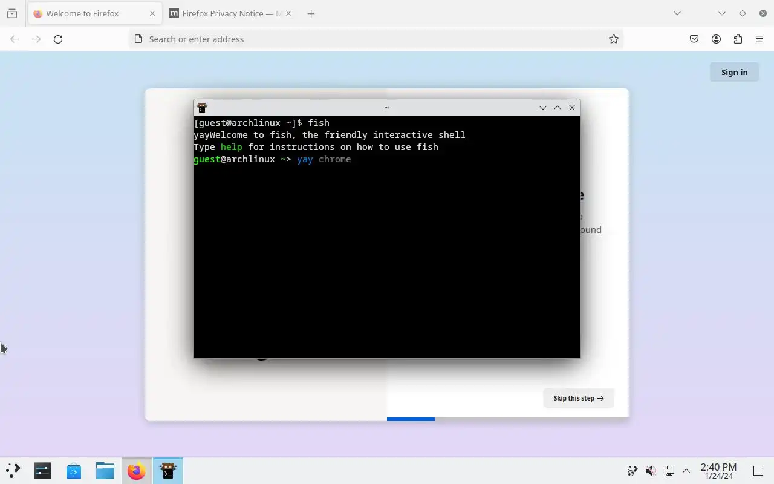The width and height of the screenshot is (774, 484).
Task: Click the yay command in the prompt
Action: click(x=305, y=159)
